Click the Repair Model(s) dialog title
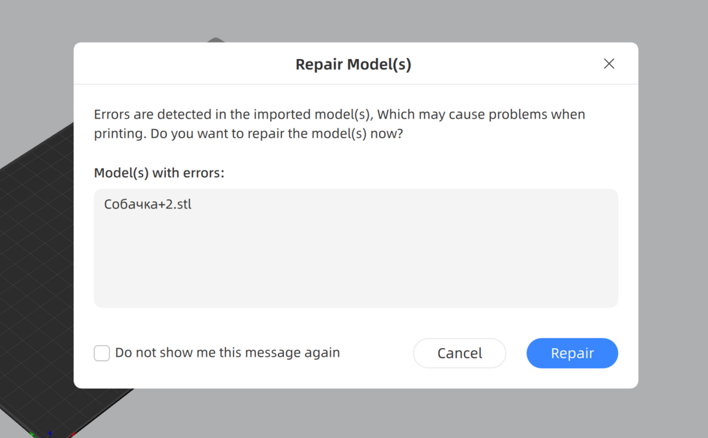Image resolution: width=708 pixels, height=438 pixels. pos(353,65)
